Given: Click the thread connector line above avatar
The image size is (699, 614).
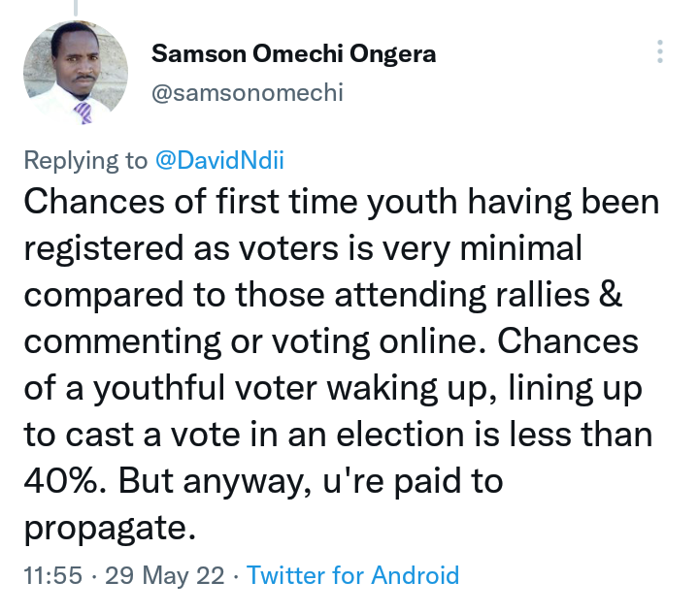Looking at the screenshot, I should click(x=76, y=8).
